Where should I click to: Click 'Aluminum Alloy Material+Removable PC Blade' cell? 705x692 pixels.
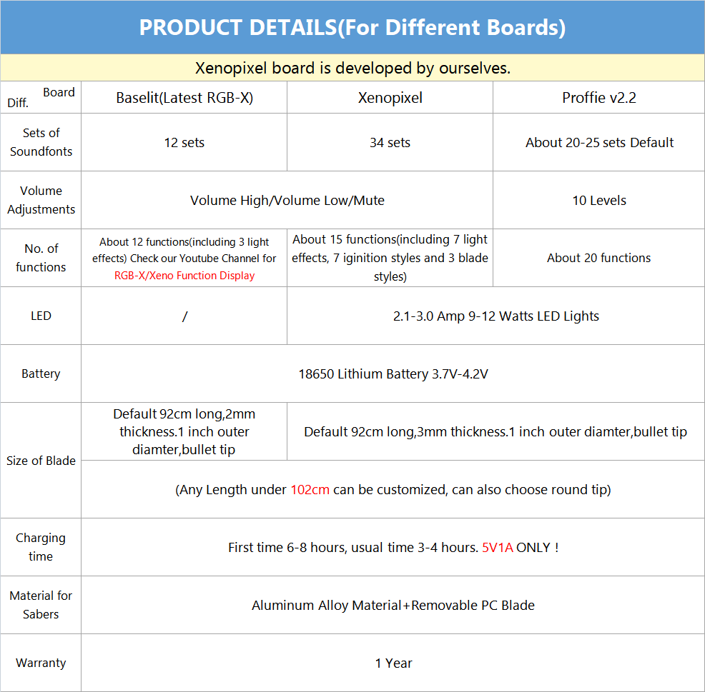[393, 606]
